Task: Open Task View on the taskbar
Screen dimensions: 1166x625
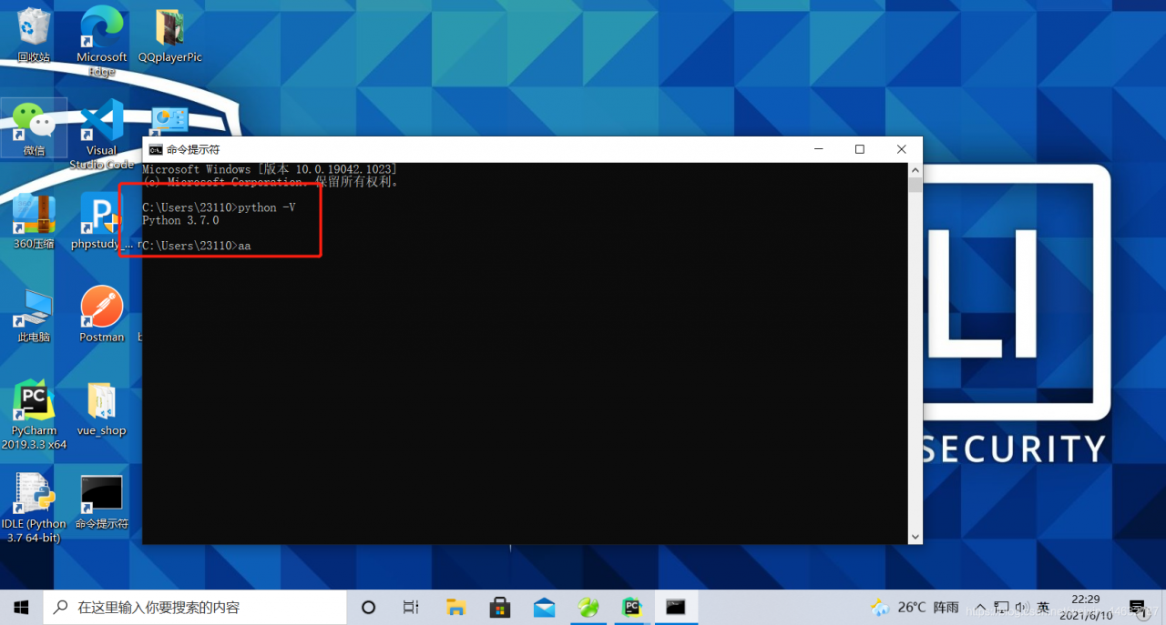Action: [x=411, y=607]
